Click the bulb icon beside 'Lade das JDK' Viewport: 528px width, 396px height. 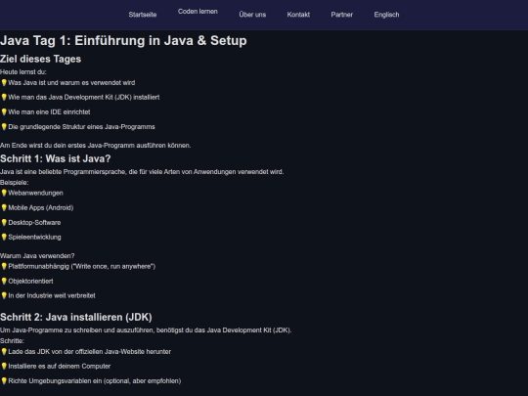pyautogui.click(x=4, y=352)
